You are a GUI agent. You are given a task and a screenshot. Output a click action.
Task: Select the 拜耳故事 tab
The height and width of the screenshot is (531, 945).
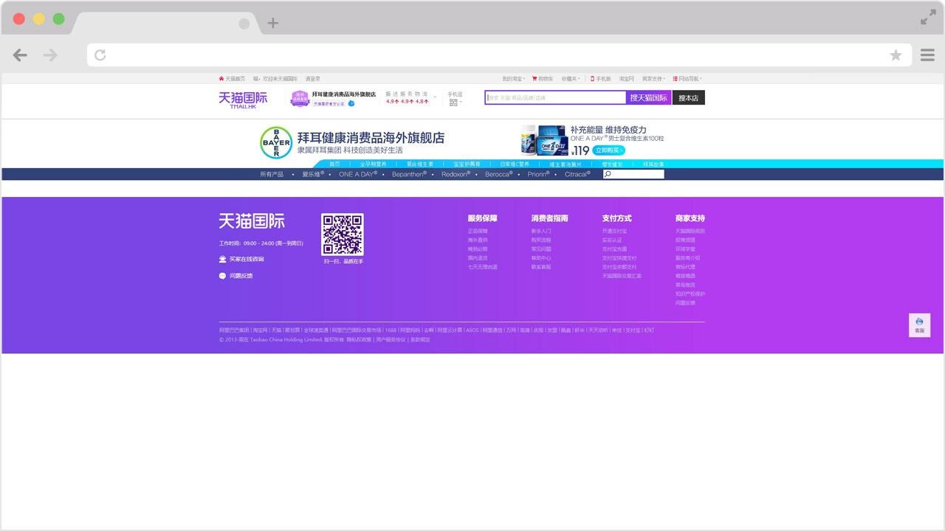[x=653, y=164]
